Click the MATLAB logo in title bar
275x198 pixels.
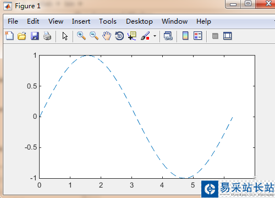8,6
